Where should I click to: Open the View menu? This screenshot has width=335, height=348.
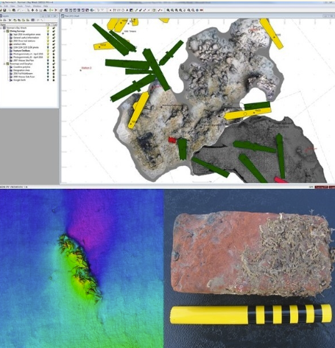pyautogui.click(x=13, y=6)
